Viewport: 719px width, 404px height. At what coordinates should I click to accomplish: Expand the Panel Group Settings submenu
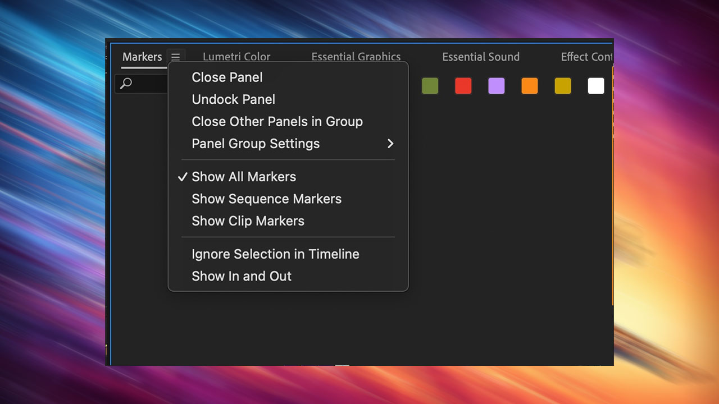[x=256, y=144]
